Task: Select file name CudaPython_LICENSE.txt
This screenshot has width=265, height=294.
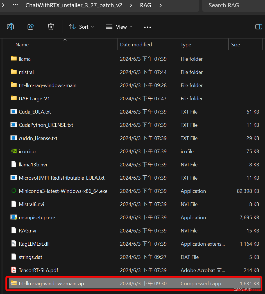Action: (46, 125)
